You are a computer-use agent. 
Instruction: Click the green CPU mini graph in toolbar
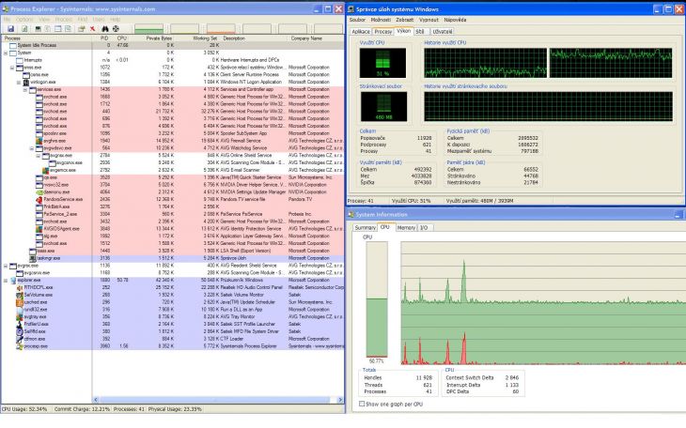click(x=148, y=29)
